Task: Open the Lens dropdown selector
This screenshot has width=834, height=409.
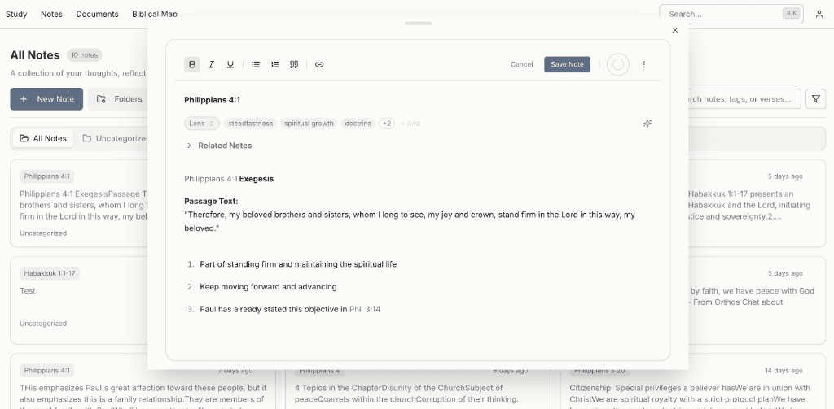Action: click(202, 124)
